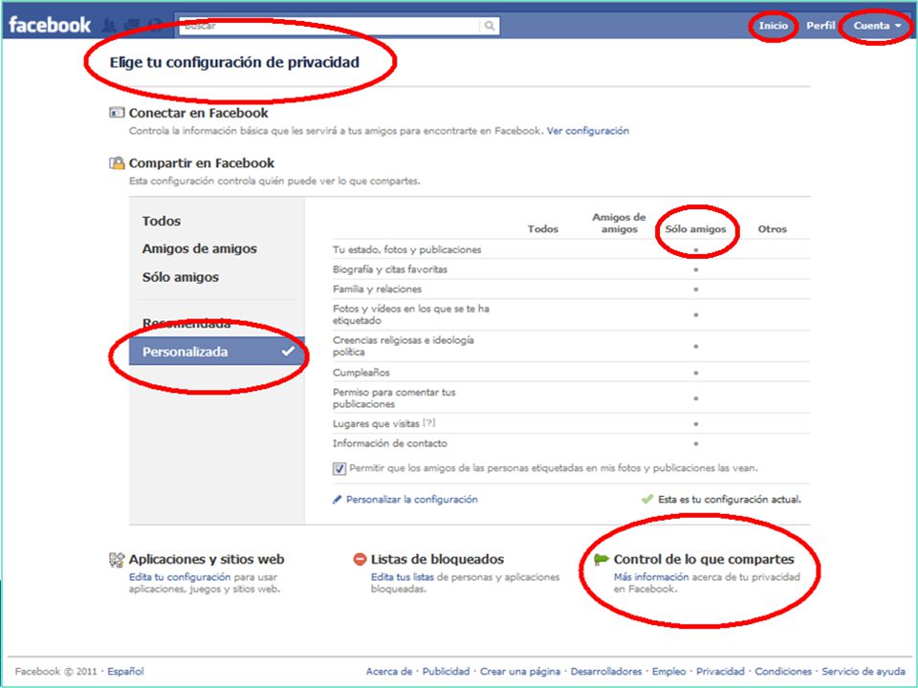Click the Sólo amigos column header
Screen dimensions: 918x688
(695, 228)
